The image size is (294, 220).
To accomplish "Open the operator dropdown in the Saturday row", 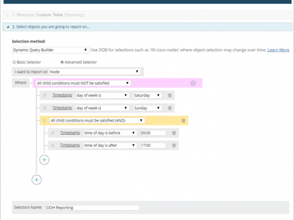I will point(102,96).
